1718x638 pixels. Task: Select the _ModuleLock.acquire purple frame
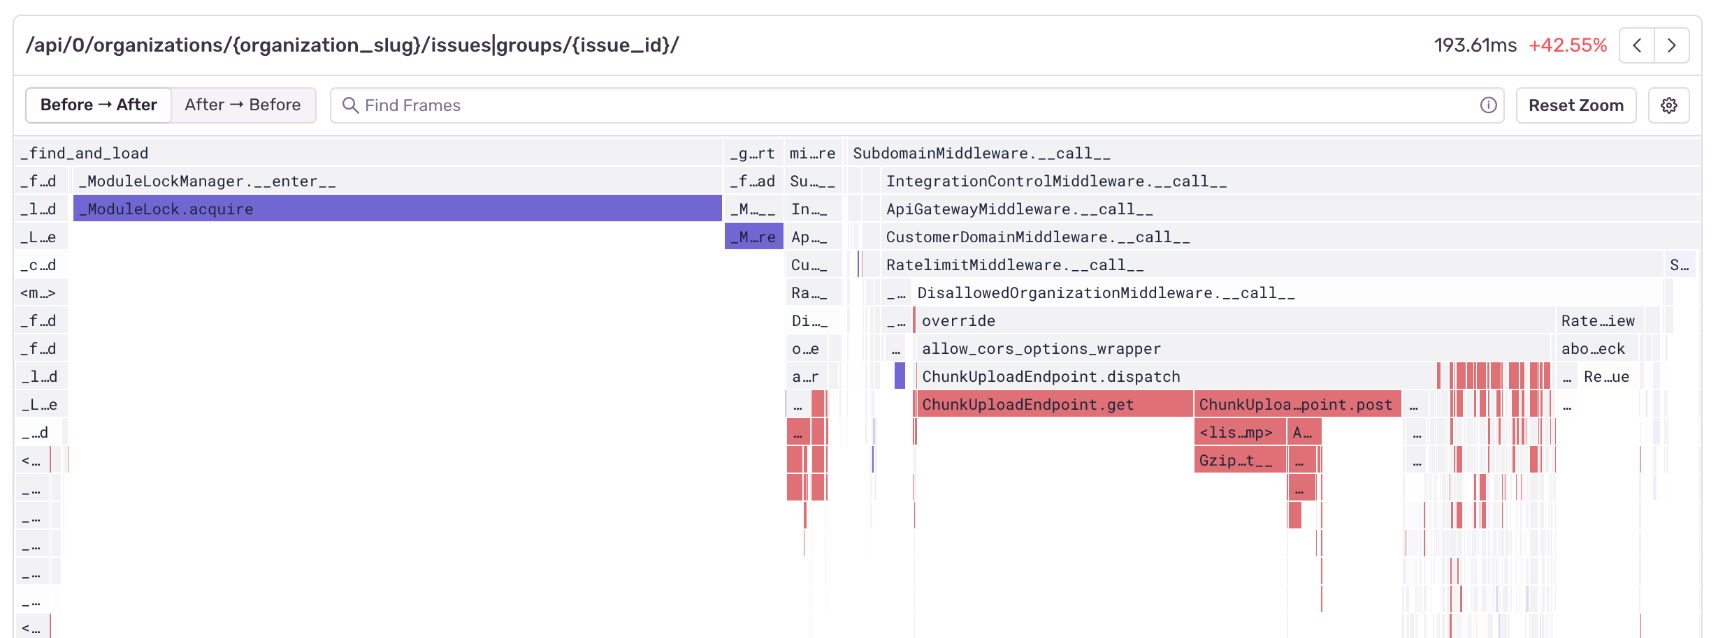(397, 209)
